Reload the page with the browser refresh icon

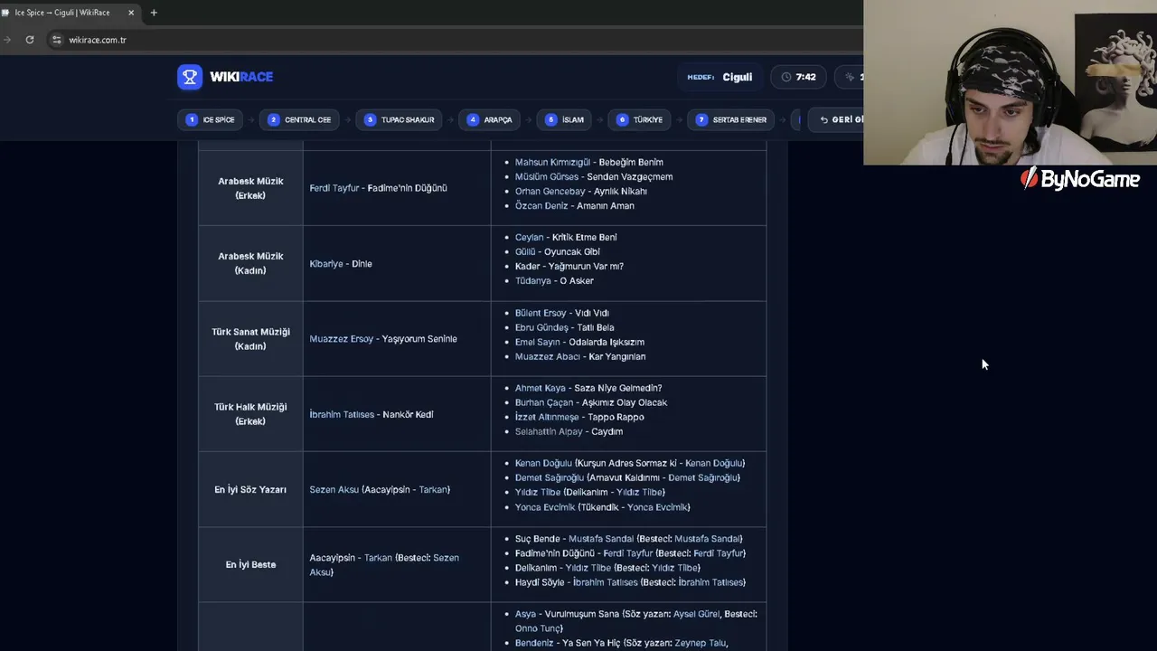pyautogui.click(x=30, y=40)
